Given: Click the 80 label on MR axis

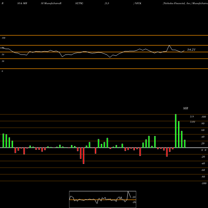Looking at the screenshot, I should pos(203,124).
